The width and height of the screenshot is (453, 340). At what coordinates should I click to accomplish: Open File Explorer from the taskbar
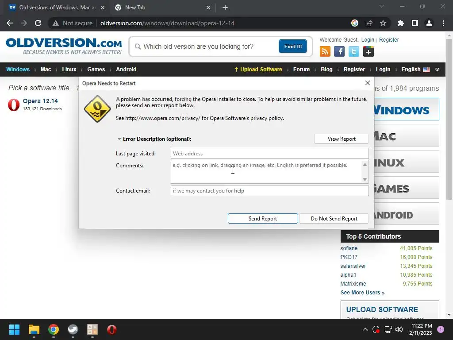[x=34, y=329]
